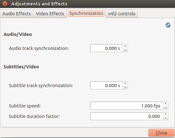
Task: Click the Close button
Action: (x=161, y=133)
